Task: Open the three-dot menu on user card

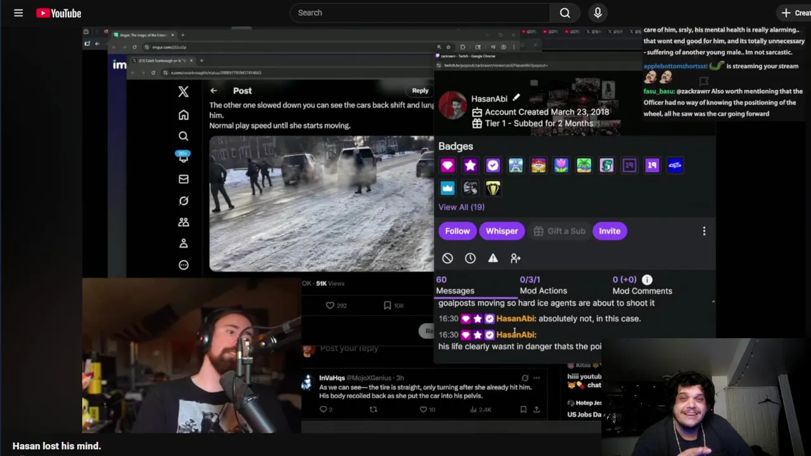Action: [704, 231]
